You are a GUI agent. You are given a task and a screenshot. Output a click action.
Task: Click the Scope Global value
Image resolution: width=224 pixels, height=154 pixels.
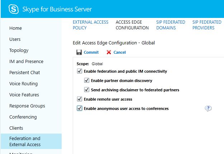tap(97, 64)
